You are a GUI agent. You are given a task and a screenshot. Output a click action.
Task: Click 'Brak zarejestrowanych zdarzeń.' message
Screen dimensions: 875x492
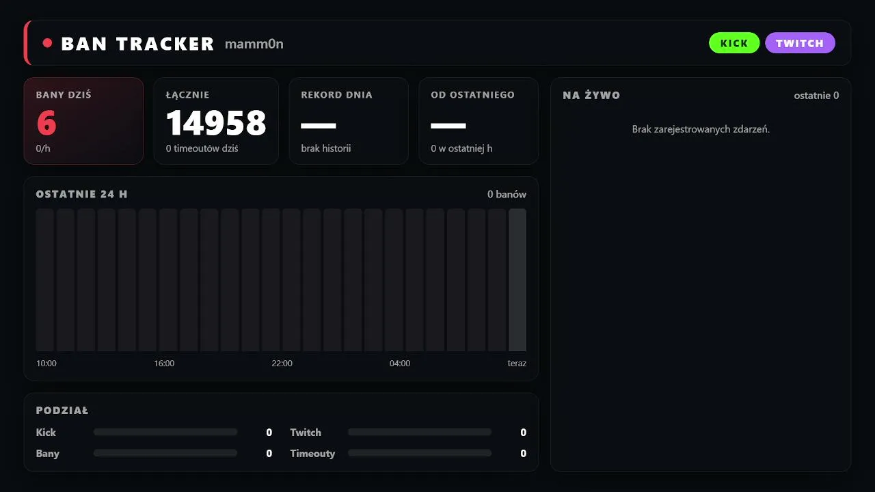(x=701, y=129)
